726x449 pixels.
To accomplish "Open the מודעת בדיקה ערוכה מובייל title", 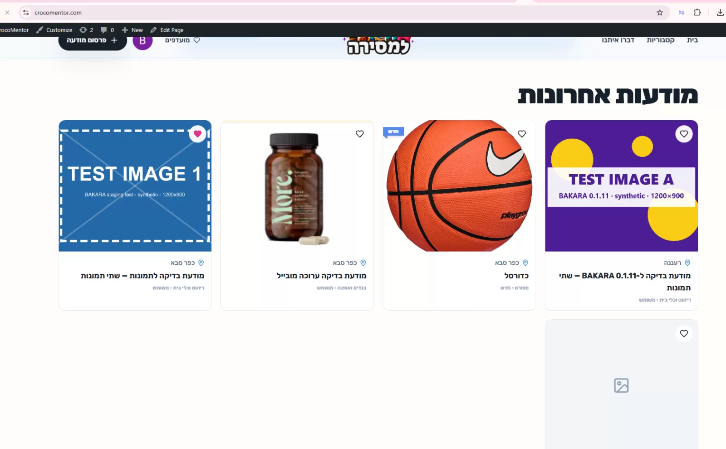I will point(322,276).
